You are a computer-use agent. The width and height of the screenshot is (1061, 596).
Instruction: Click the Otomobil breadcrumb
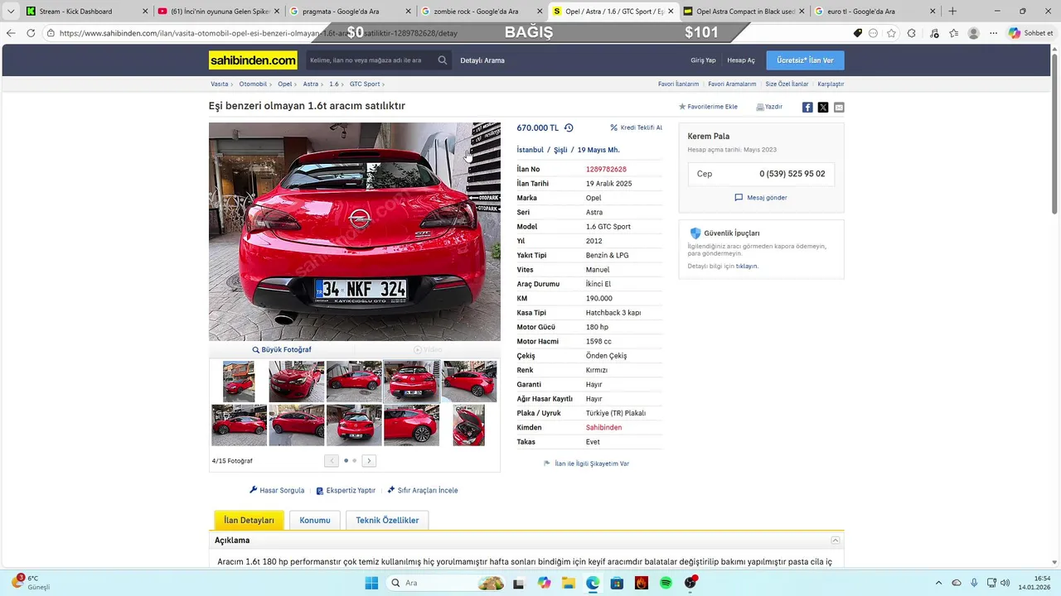[253, 84]
